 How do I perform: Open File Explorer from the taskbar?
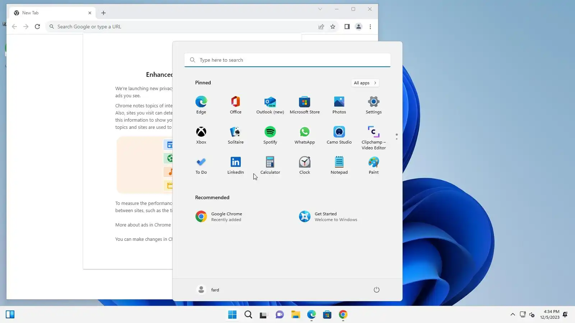tap(296, 315)
